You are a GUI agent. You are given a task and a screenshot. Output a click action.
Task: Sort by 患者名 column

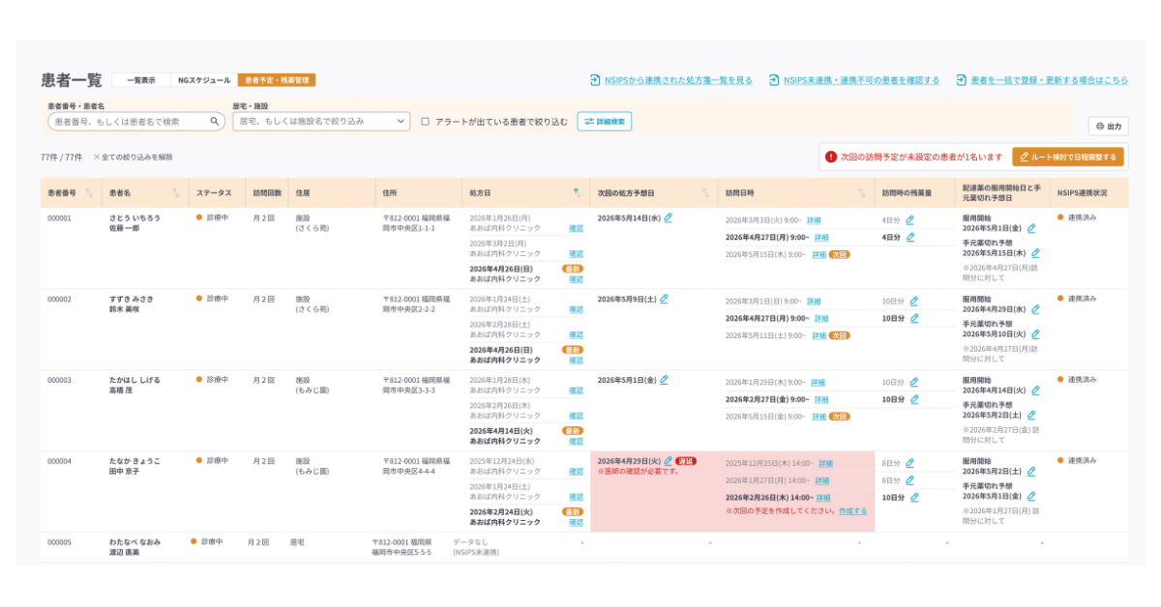(x=176, y=193)
